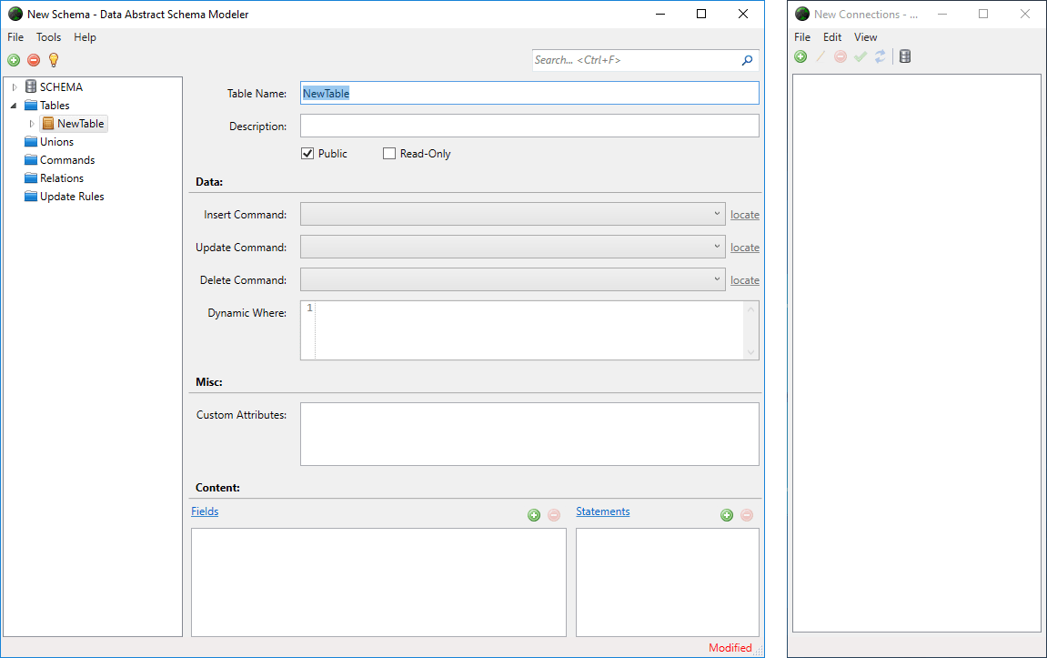Click the red remove icon in Schema Modeler toolbar
The width and height of the screenshot is (1047, 658).
[x=34, y=60]
